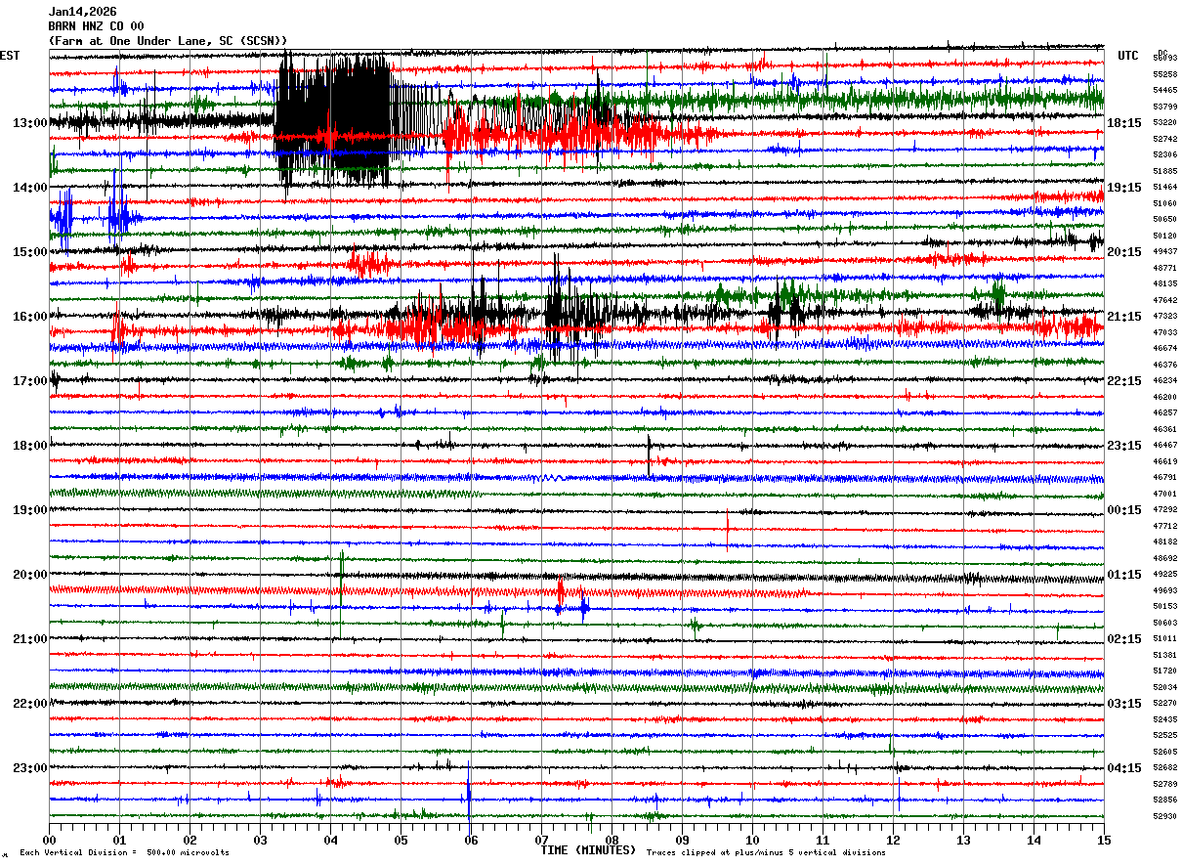
Task: Click the "16:00" EST time label
Action: coord(29,317)
